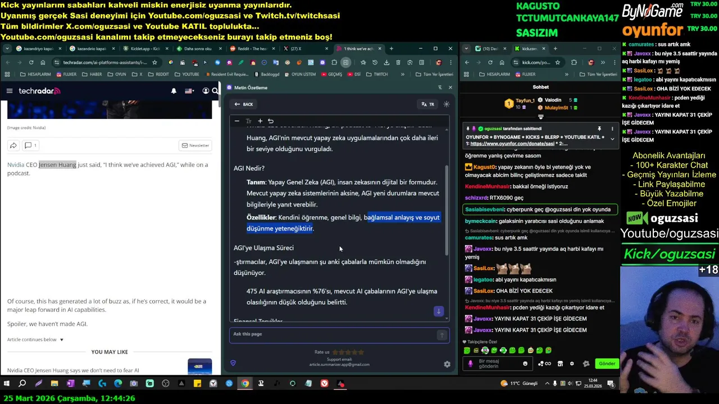Open TechRadar notifications bell
719x404 pixels.
pyautogui.click(x=174, y=91)
